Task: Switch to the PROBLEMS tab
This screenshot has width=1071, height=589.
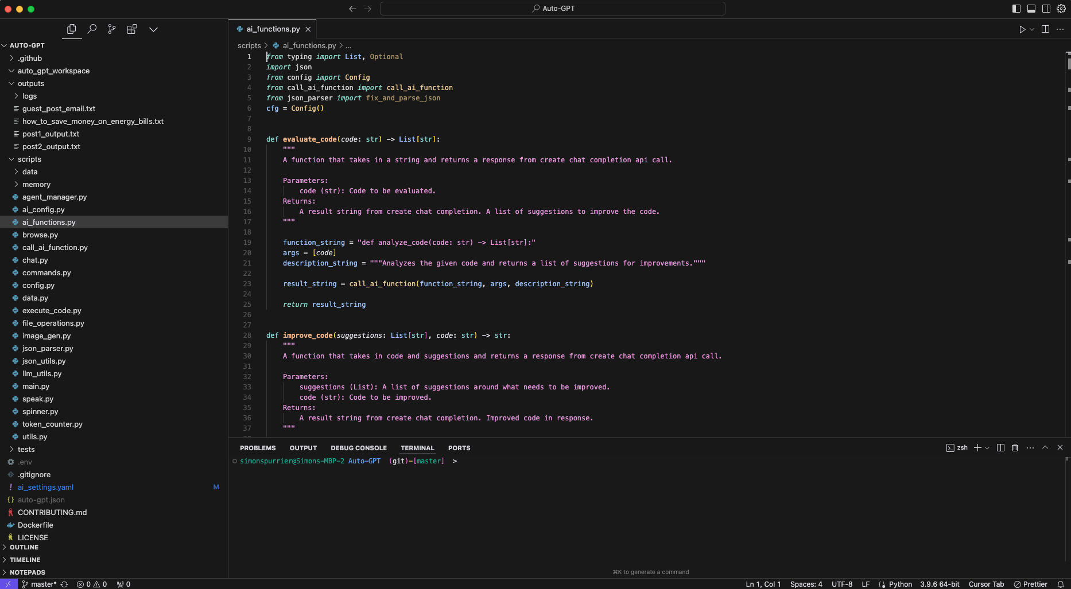Action: (x=257, y=448)
